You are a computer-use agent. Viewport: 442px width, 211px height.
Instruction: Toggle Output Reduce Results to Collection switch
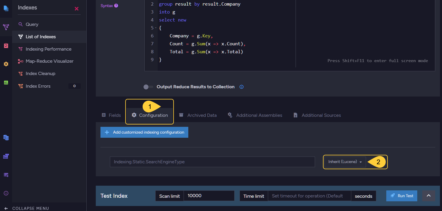(148, 87)
